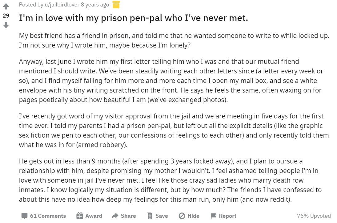Click the crossed circle Hide icon
This screenshot has height=223, width=337.
[x=182, y=216]
